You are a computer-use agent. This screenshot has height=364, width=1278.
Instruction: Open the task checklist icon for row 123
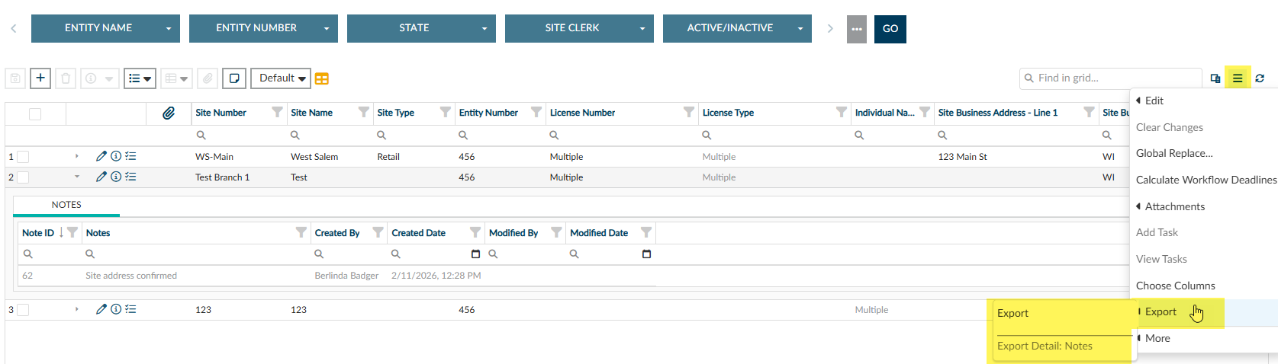coord(131,309)
